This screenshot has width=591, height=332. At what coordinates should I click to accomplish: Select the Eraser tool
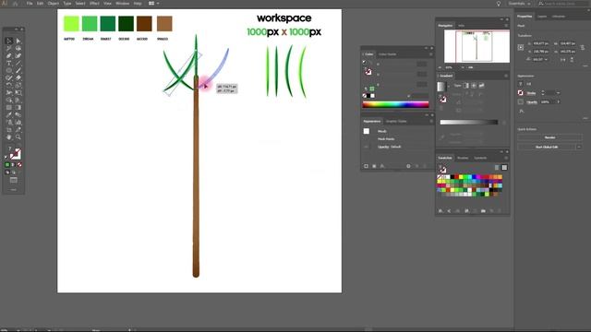18,77
